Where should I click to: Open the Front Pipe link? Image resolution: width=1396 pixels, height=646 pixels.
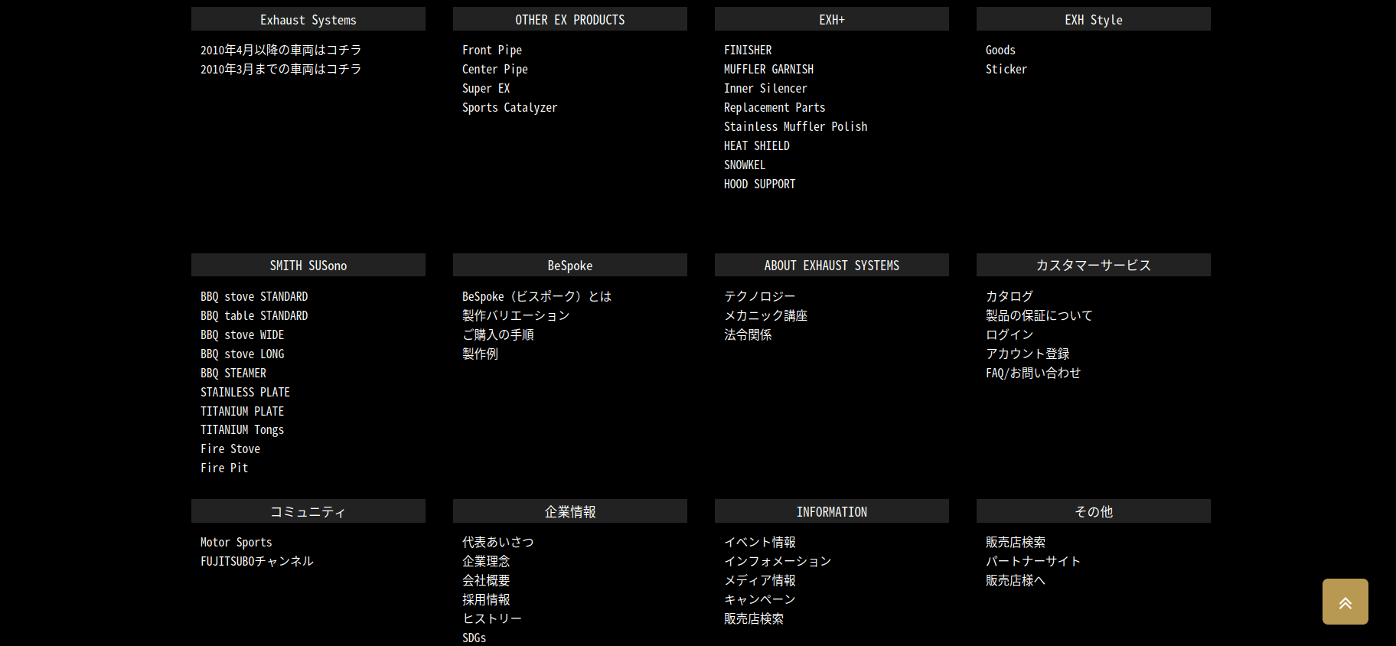[491, 51]
